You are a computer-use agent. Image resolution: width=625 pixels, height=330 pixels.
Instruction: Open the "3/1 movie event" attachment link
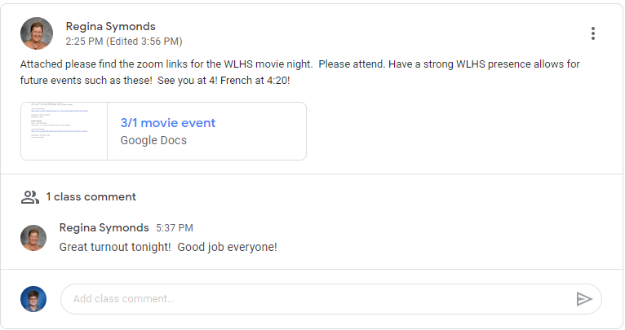point(167,123)
